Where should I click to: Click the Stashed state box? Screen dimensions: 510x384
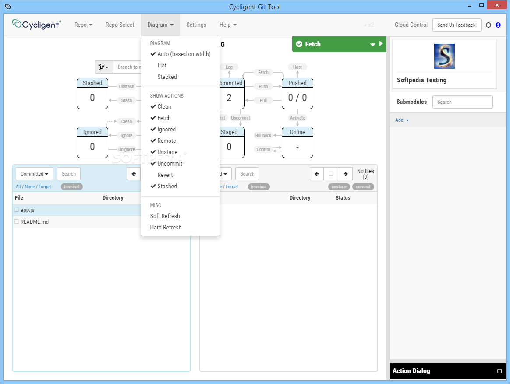[x=92, y=93]
